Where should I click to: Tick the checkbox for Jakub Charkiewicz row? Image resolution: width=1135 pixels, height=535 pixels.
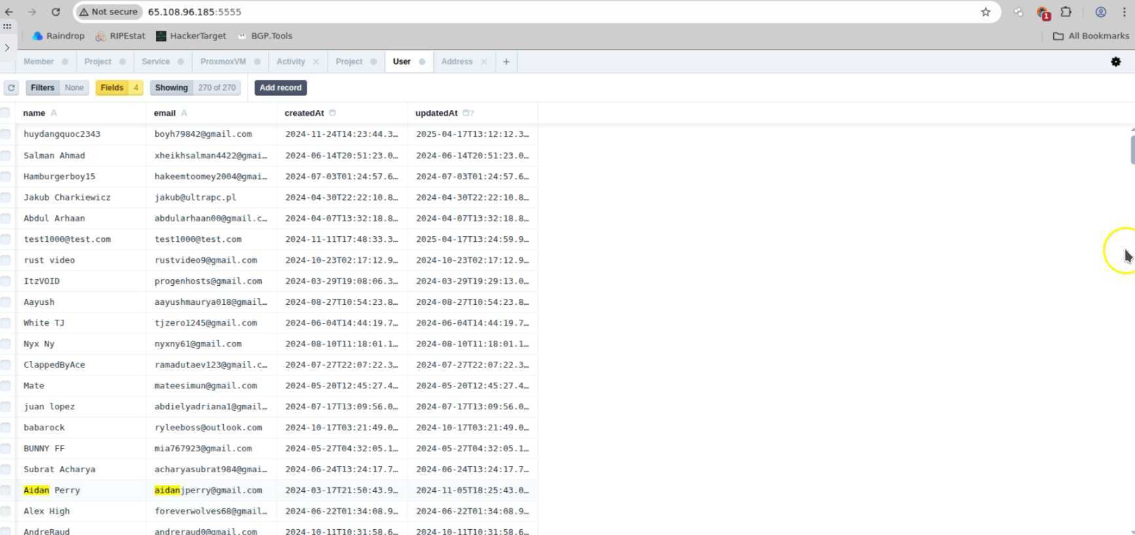(5, 198)
